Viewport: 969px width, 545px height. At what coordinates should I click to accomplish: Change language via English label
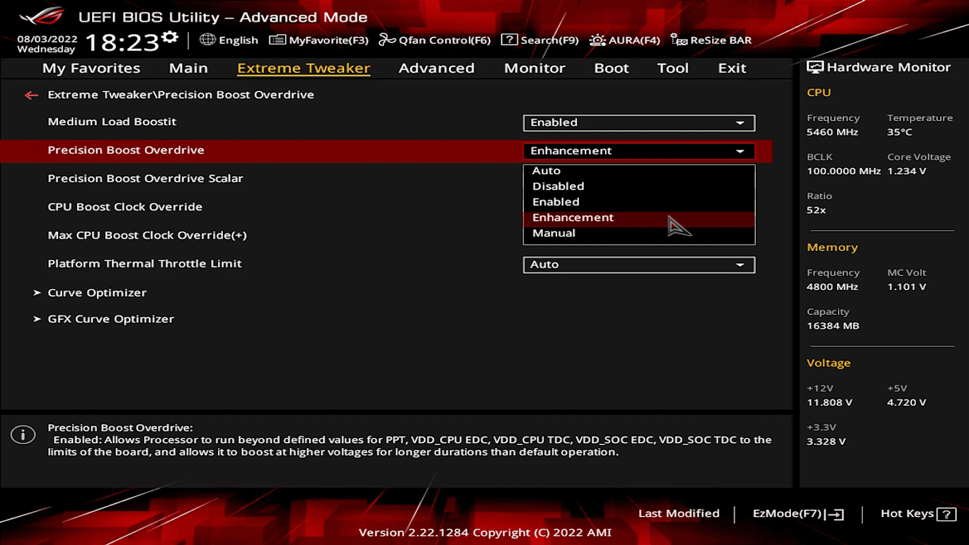click(239, 40)
